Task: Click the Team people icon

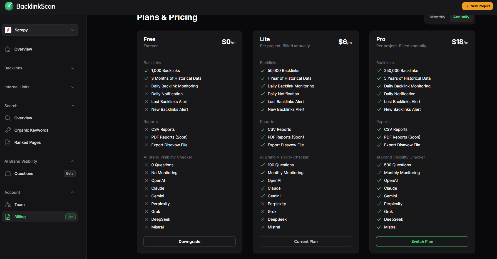Action: coord(8,205)
